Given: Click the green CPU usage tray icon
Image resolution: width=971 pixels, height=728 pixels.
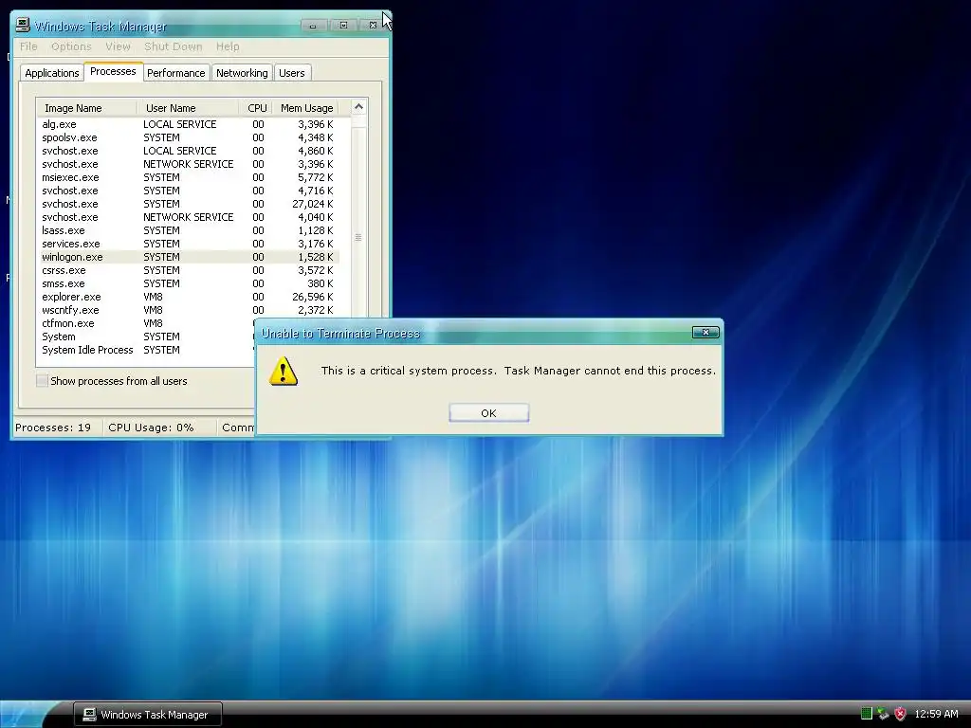Looking at the screenshot, I should pos(867,714).
